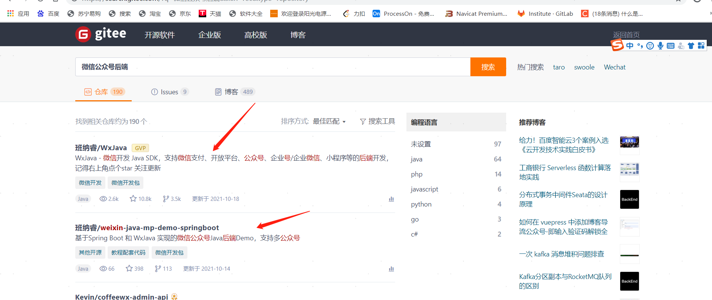Open the 百度 bookmark
The width and height of the screenshot is (712, 300).
click(48, 14)
